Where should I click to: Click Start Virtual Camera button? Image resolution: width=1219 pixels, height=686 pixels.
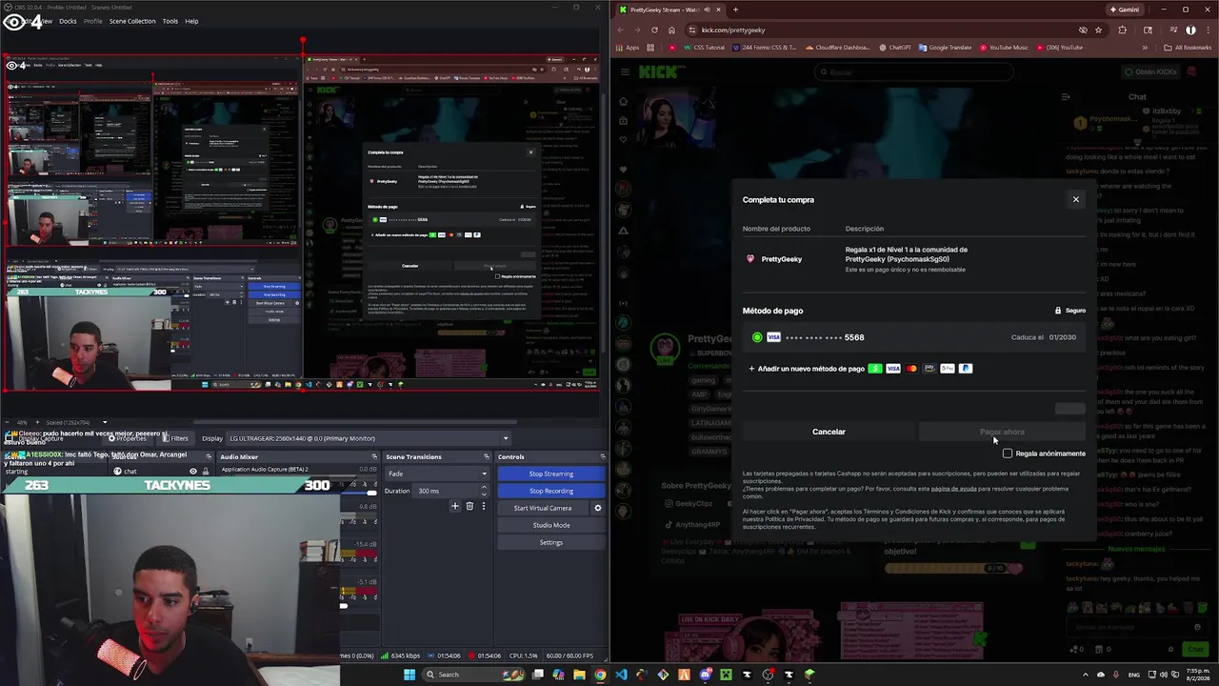point(543,508)
